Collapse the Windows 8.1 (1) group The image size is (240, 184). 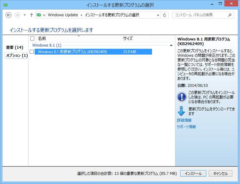tap(171, 45)
